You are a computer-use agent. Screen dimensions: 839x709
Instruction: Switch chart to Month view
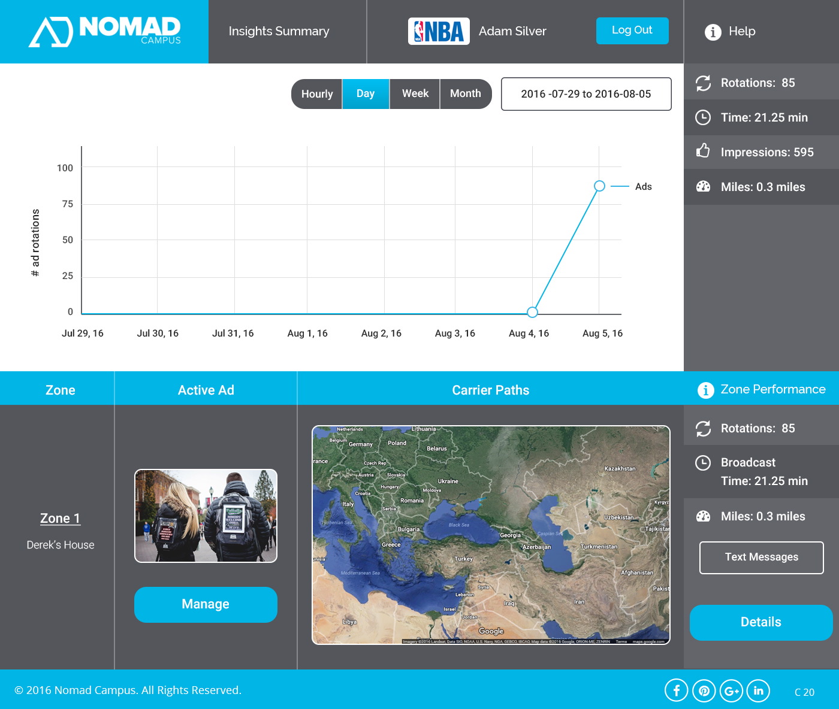466,94
